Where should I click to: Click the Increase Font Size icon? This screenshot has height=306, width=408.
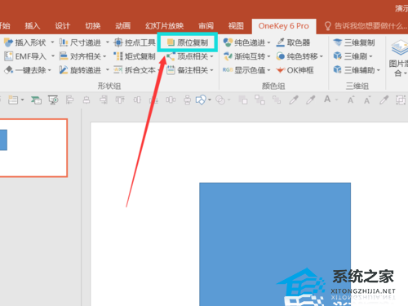(351, 100)
